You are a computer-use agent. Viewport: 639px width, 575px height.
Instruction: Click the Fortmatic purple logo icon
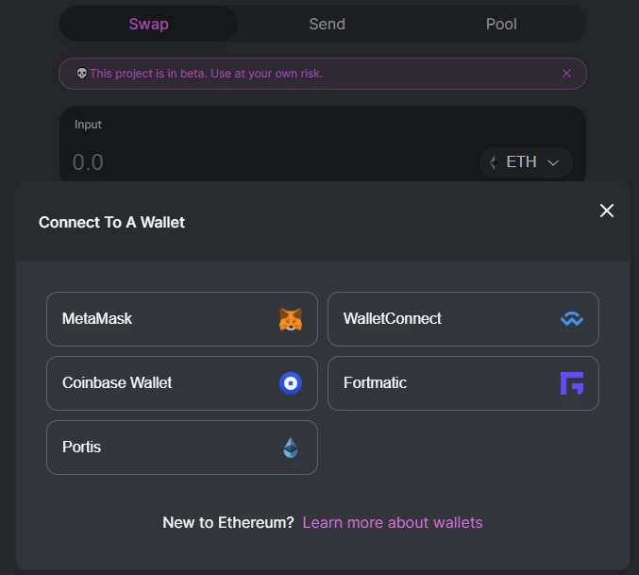(572, 383)
